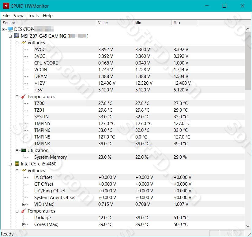Select the TMPIN6 row
Viewport: 252px width, 237px height.
[x=139, y=130]
